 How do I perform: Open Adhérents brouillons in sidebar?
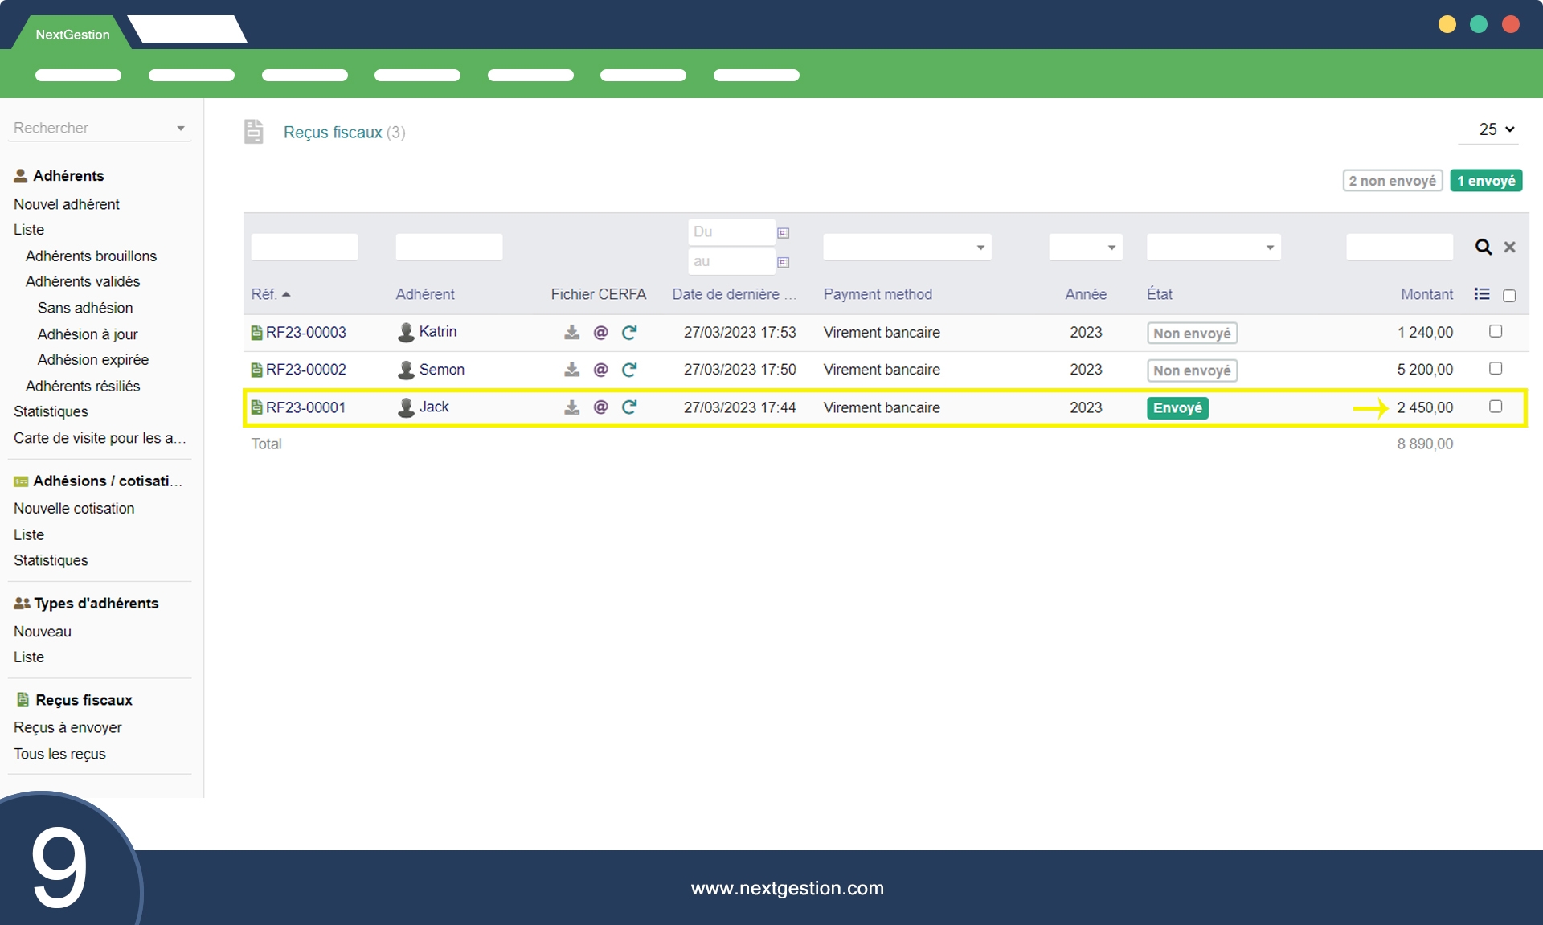[x=91, y=256]
